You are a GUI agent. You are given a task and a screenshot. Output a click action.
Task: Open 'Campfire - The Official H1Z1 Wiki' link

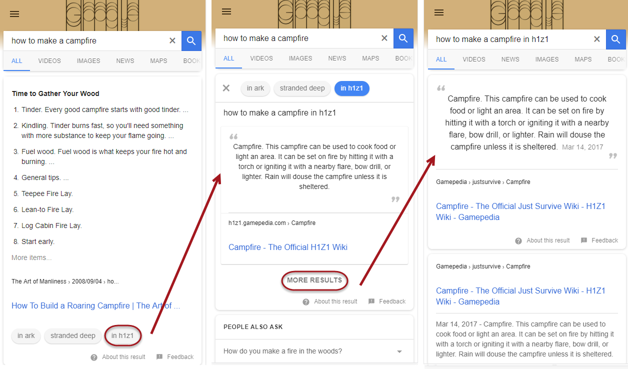point(288,247)
